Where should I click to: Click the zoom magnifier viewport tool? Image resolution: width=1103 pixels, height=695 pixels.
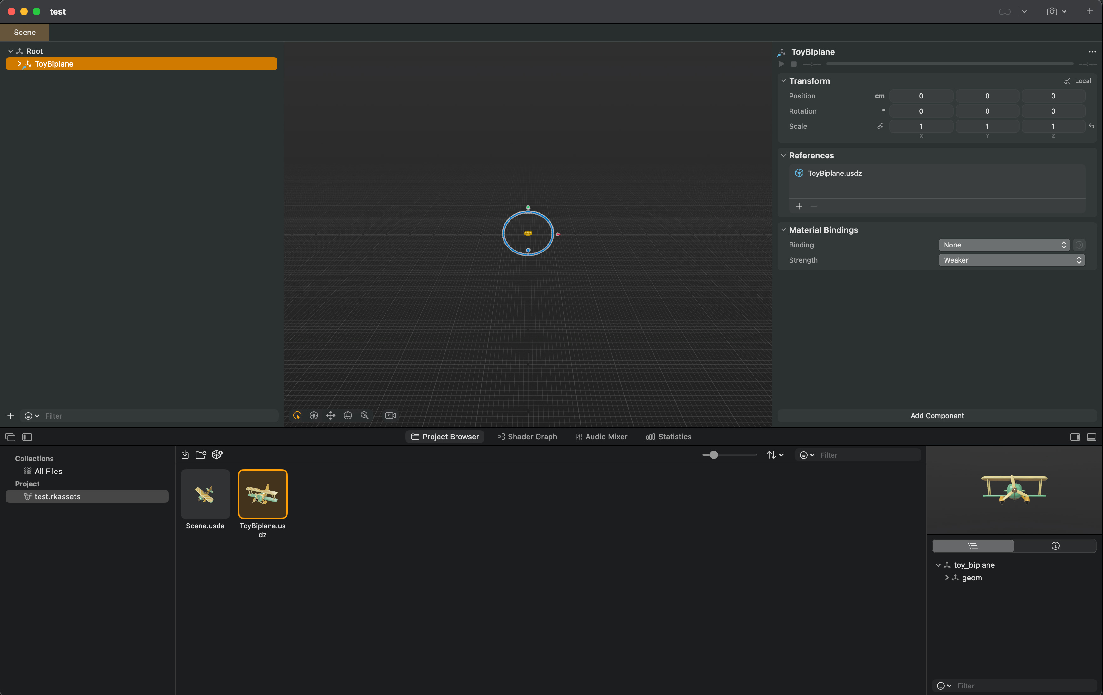coord(365,416)
